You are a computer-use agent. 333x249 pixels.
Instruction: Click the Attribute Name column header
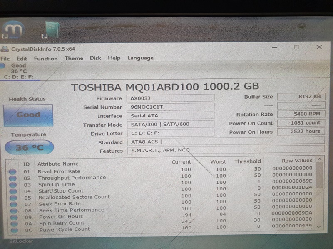(58, 164)
